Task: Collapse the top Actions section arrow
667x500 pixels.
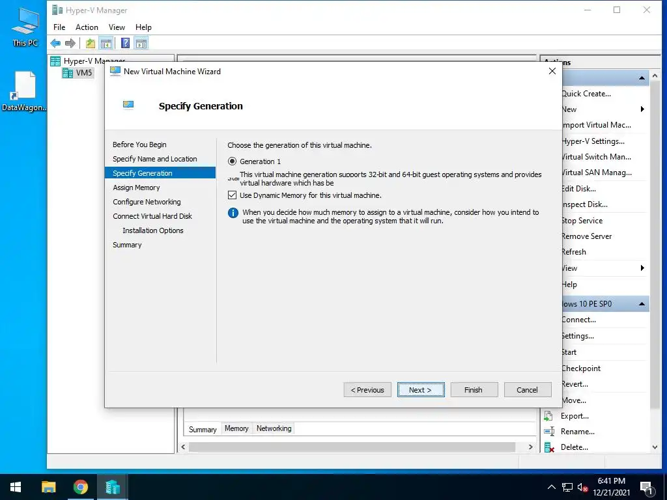Action: click(x=642, y=78)
